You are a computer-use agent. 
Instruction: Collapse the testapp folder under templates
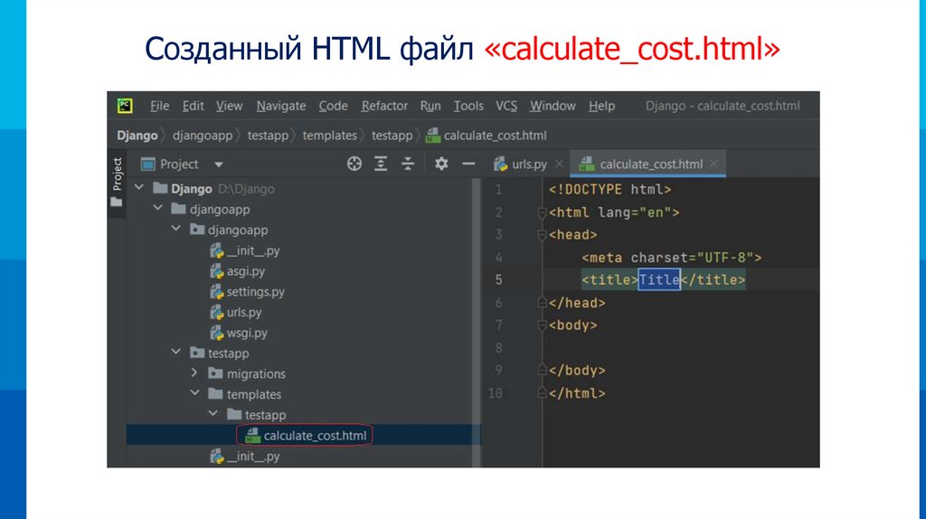click(213, 414)
